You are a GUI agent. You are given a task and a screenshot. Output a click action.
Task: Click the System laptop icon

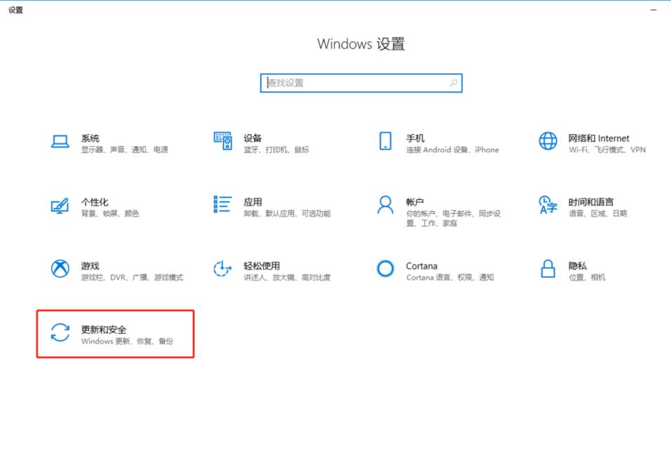pyautogui.click(x=60, y=142)
